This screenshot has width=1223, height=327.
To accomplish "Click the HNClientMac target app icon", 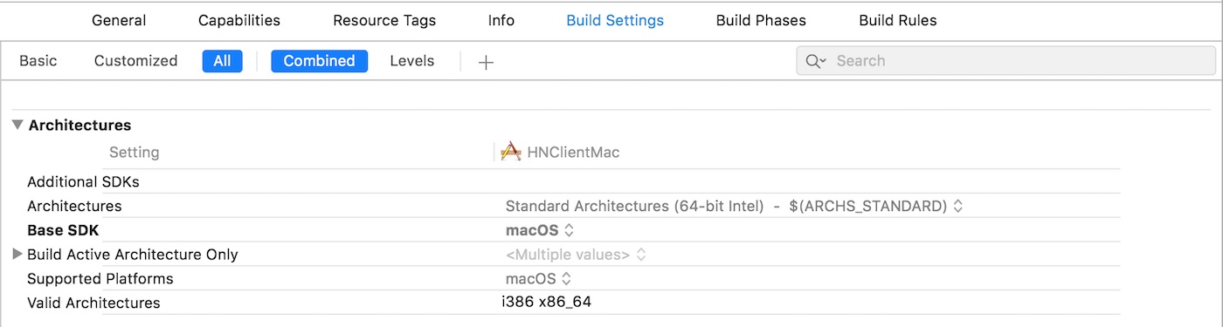I will tap(510, 152).
